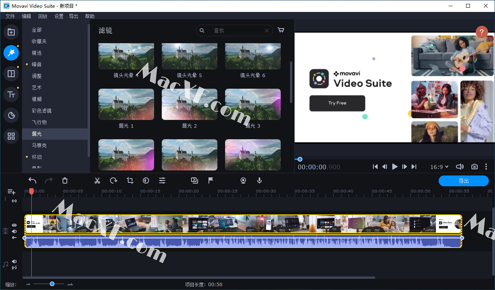Undo the last action
Image resolution: width=495 pixels, height=290 pixels.
click(x=32, y=180)
